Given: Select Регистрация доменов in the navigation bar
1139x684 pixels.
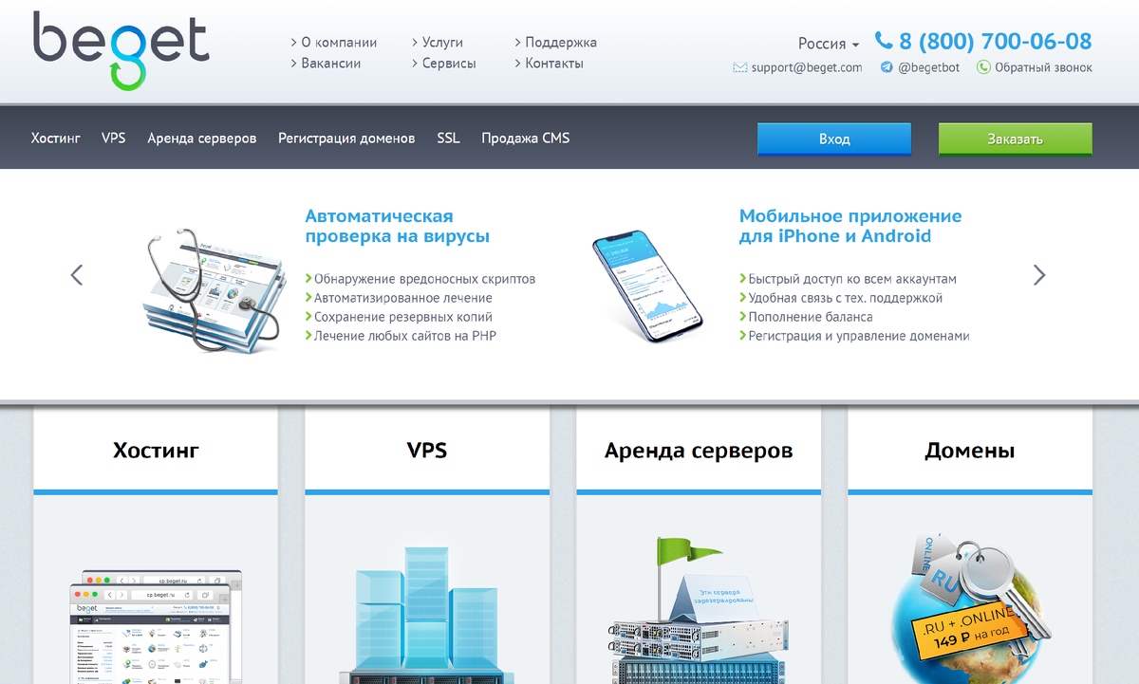Looking at the screenshot, I should click(346, 139).
